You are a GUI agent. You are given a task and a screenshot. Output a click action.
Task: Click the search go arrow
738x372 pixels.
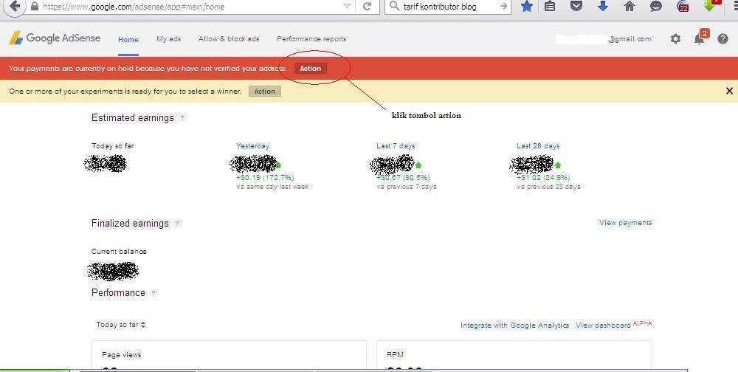point(503,7)
